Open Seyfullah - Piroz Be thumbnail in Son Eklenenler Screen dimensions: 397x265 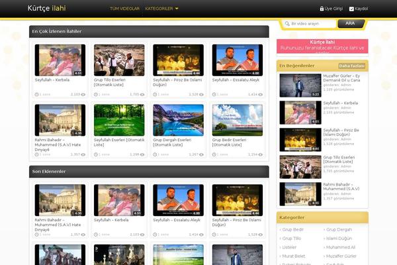[x=238, y=200]
